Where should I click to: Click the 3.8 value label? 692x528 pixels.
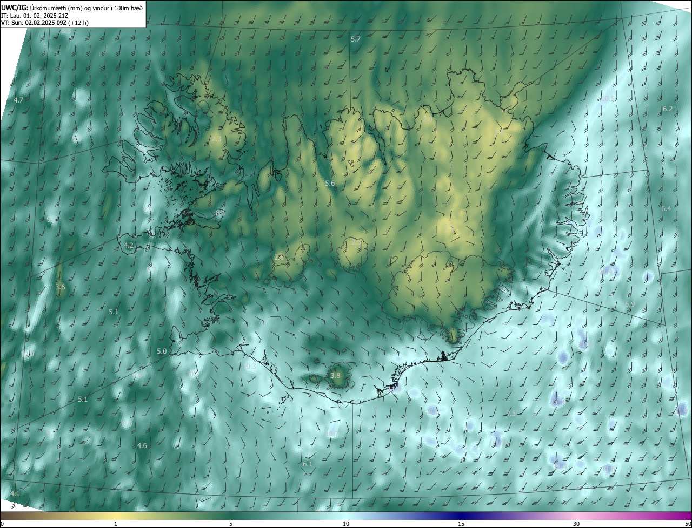point(335,376)
